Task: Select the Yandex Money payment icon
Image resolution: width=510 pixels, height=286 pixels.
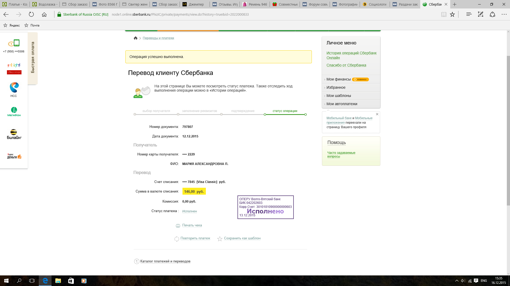Action: [14, 156]
